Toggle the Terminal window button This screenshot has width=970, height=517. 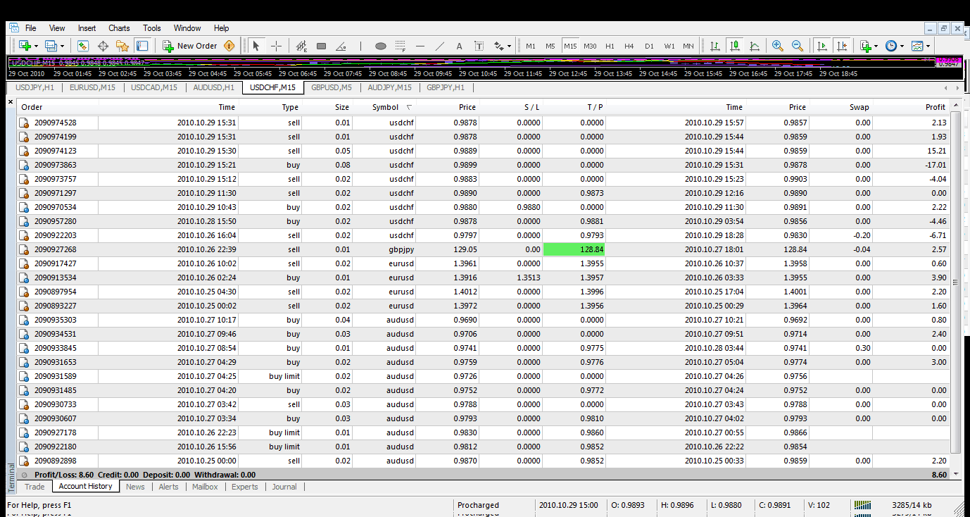pyautogui.click(x=142, y=46)
